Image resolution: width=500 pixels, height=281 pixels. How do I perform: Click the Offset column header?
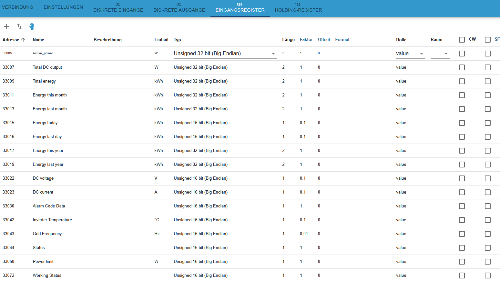pos(324,39)
